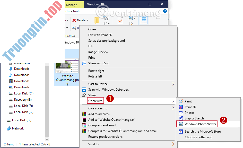243x148 pixels.
Task: Select Compress to "Website Quantrimang.rar" and email
Action: coord(123,131)
